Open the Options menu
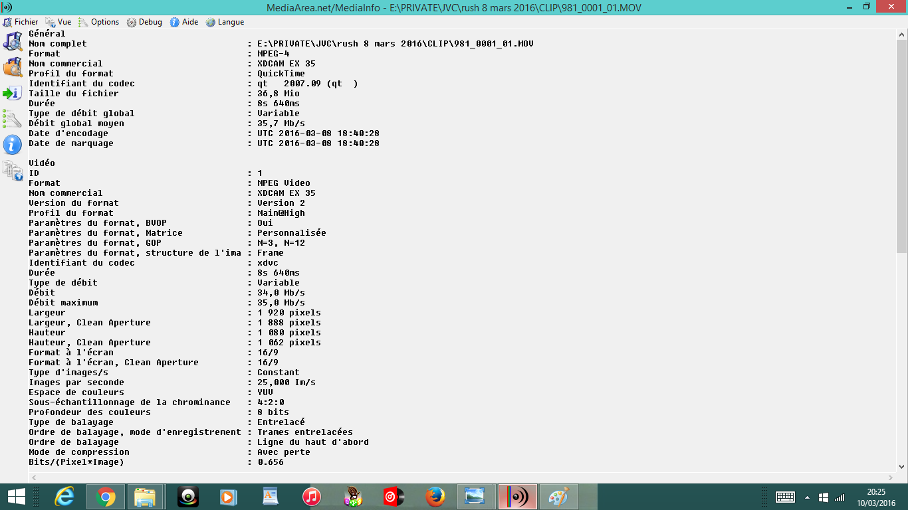Viewport: 908px width, 510px height. point(99,22)
